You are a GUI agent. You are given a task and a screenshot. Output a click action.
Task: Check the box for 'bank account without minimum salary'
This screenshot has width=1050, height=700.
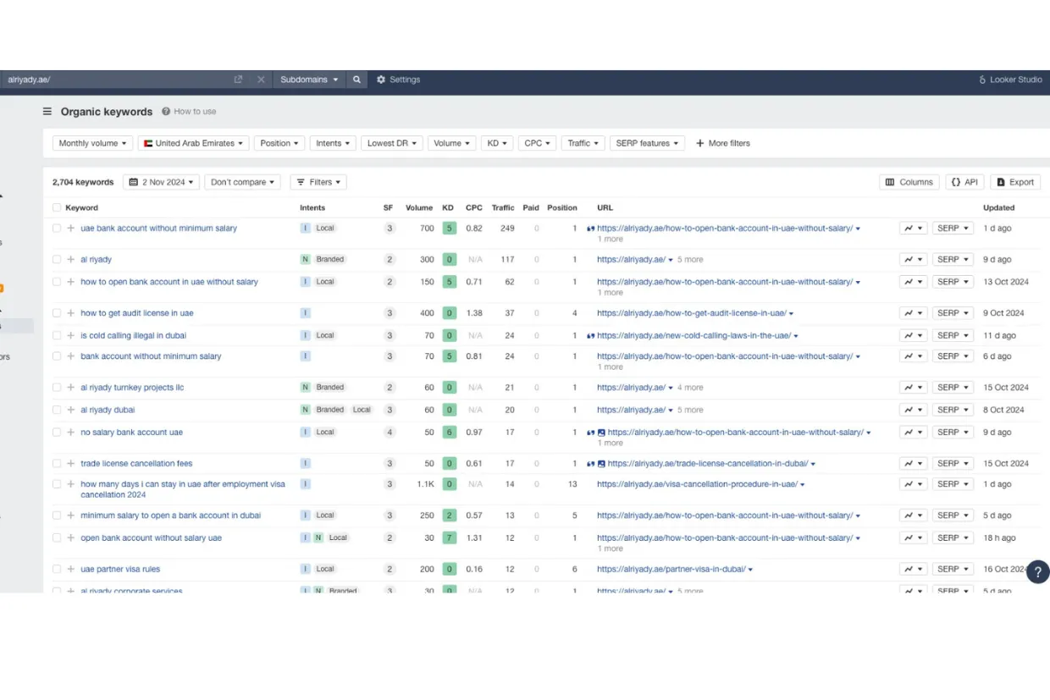click(x=57, y=356)
